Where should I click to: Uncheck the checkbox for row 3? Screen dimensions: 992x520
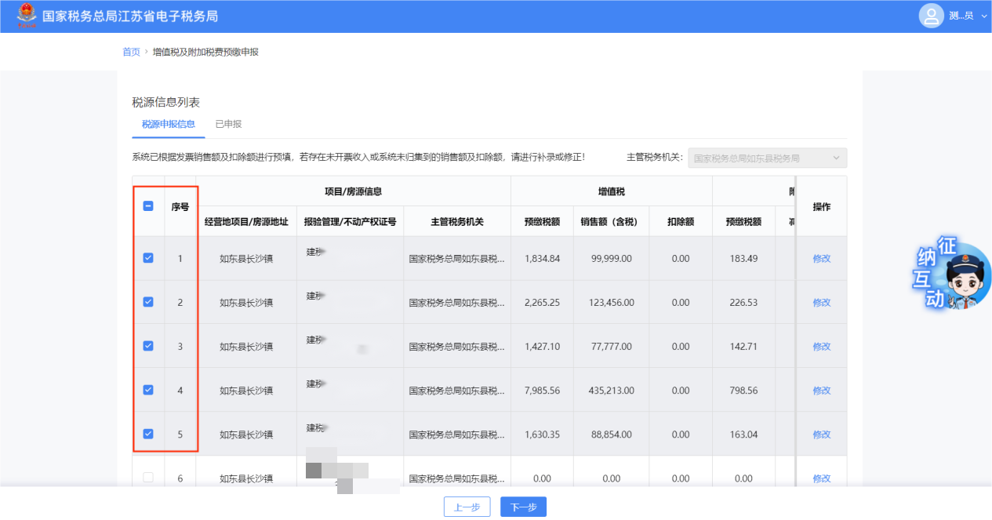[x=148, y=346]
